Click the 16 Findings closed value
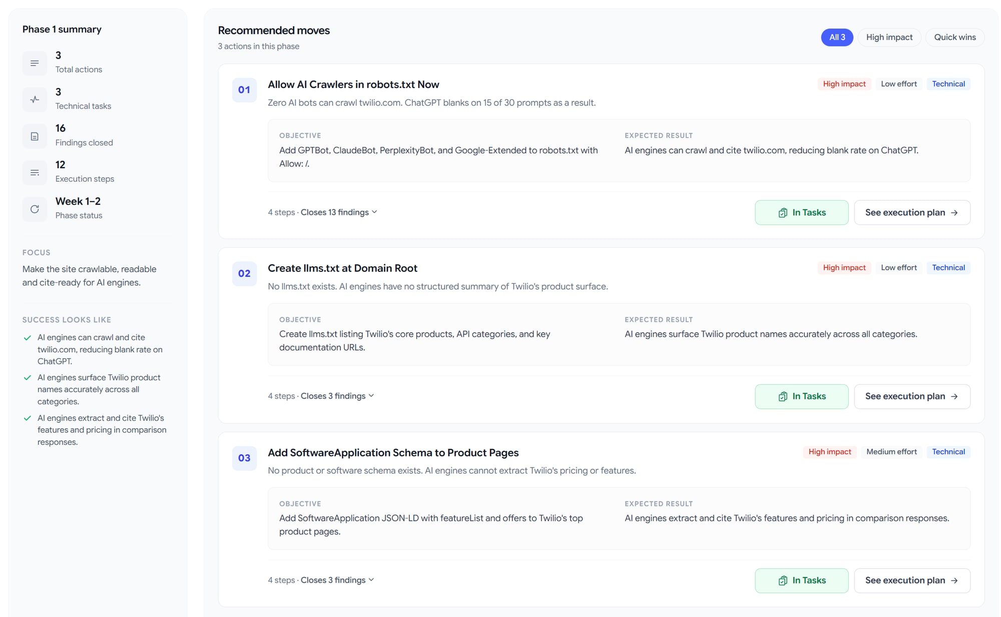 (61, 128)
